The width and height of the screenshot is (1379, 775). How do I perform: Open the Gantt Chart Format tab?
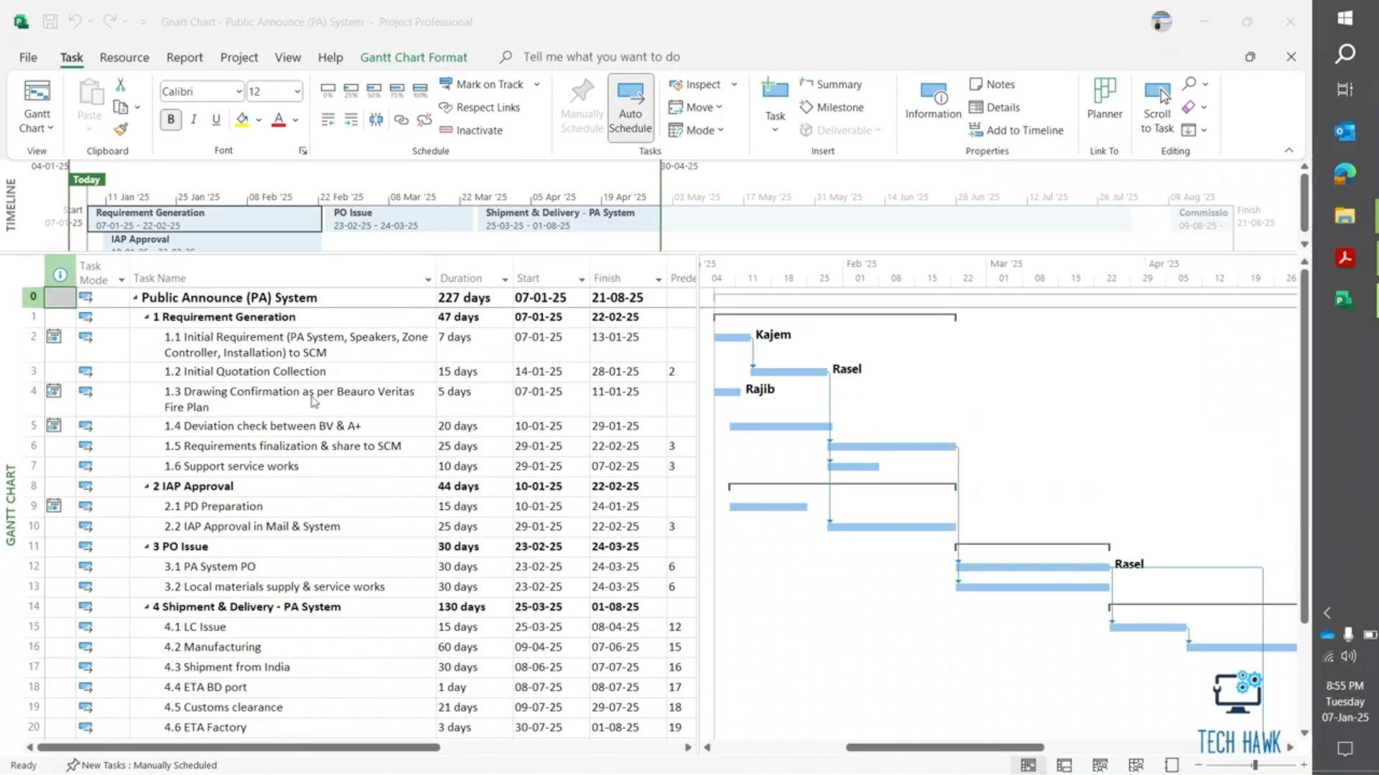point(413,57)
